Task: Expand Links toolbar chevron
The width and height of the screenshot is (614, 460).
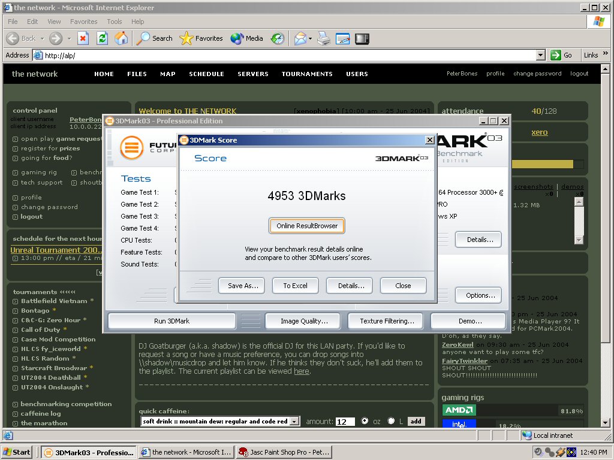Action: tap(606, 53)
